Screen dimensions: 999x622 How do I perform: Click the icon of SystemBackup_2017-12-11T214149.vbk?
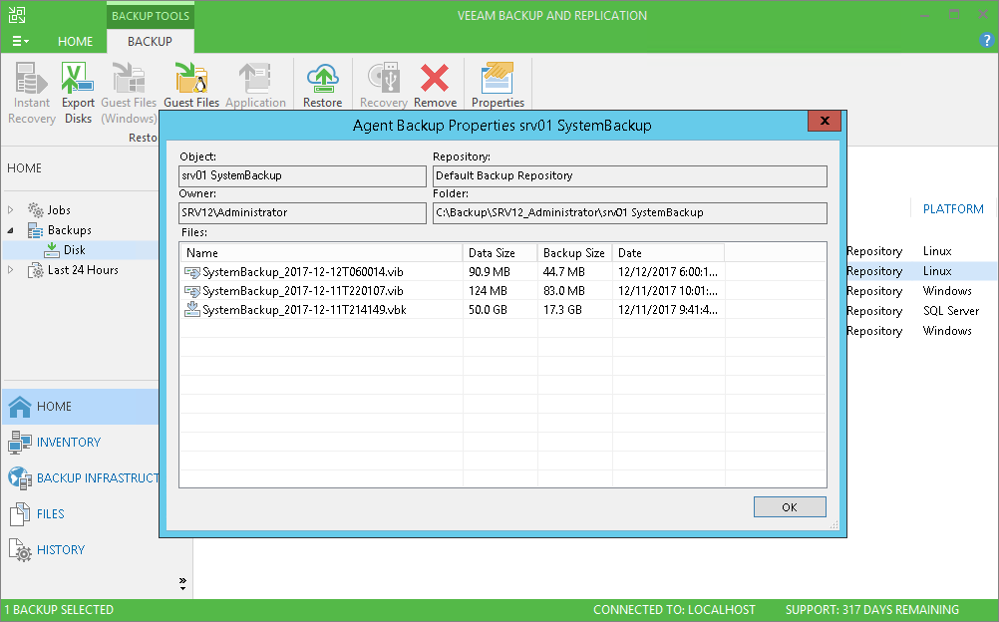pyautogui.click(x=191, y=310)
